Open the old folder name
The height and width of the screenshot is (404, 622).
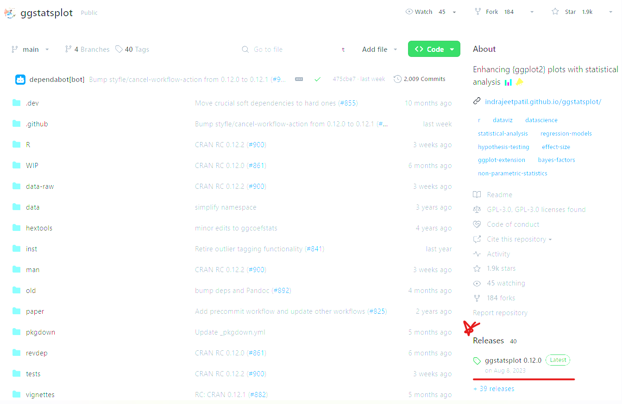pos(31,291)
